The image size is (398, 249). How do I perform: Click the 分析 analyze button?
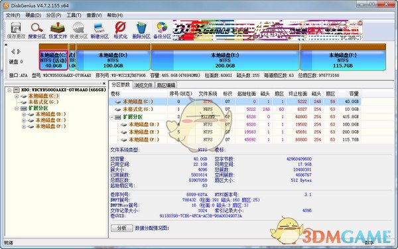point(122,228)
